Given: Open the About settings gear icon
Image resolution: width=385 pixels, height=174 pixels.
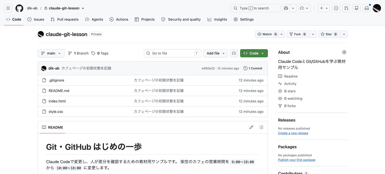Looking at the screenshot, I should 344,52.
